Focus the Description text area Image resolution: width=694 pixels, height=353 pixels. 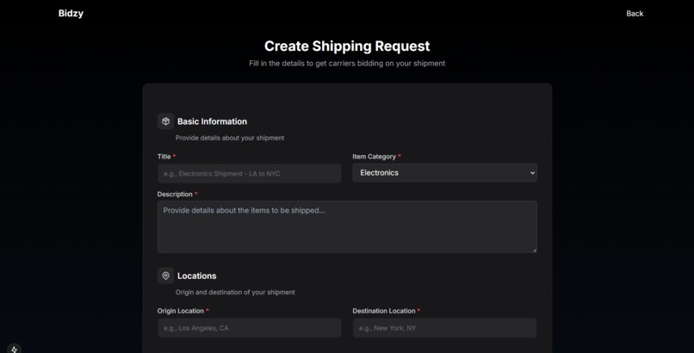click(x=347, y=227)
